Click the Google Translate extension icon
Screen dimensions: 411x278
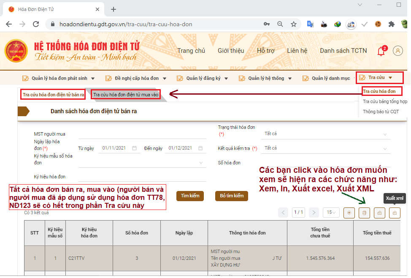(x=311, y=25)
